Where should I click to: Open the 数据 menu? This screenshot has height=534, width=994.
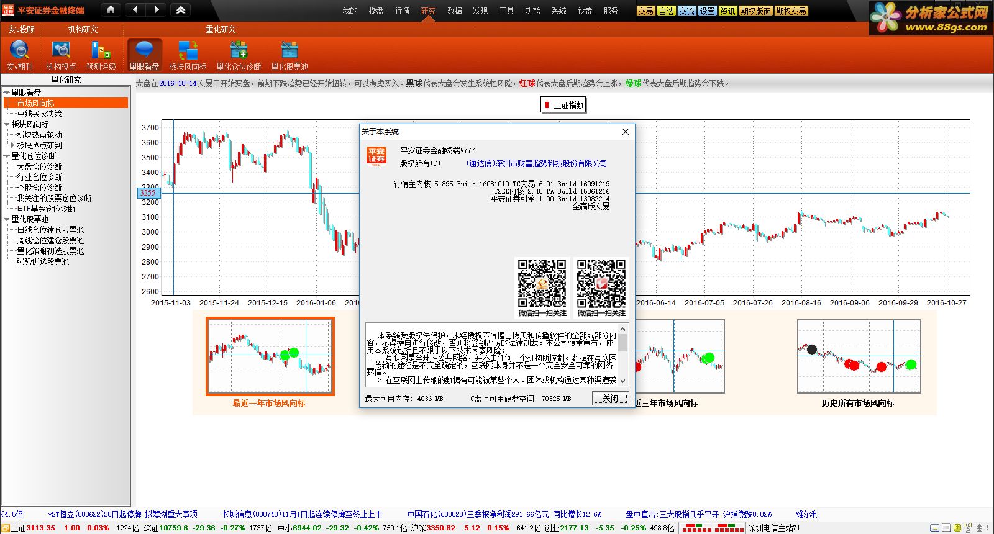coord(454,11)
